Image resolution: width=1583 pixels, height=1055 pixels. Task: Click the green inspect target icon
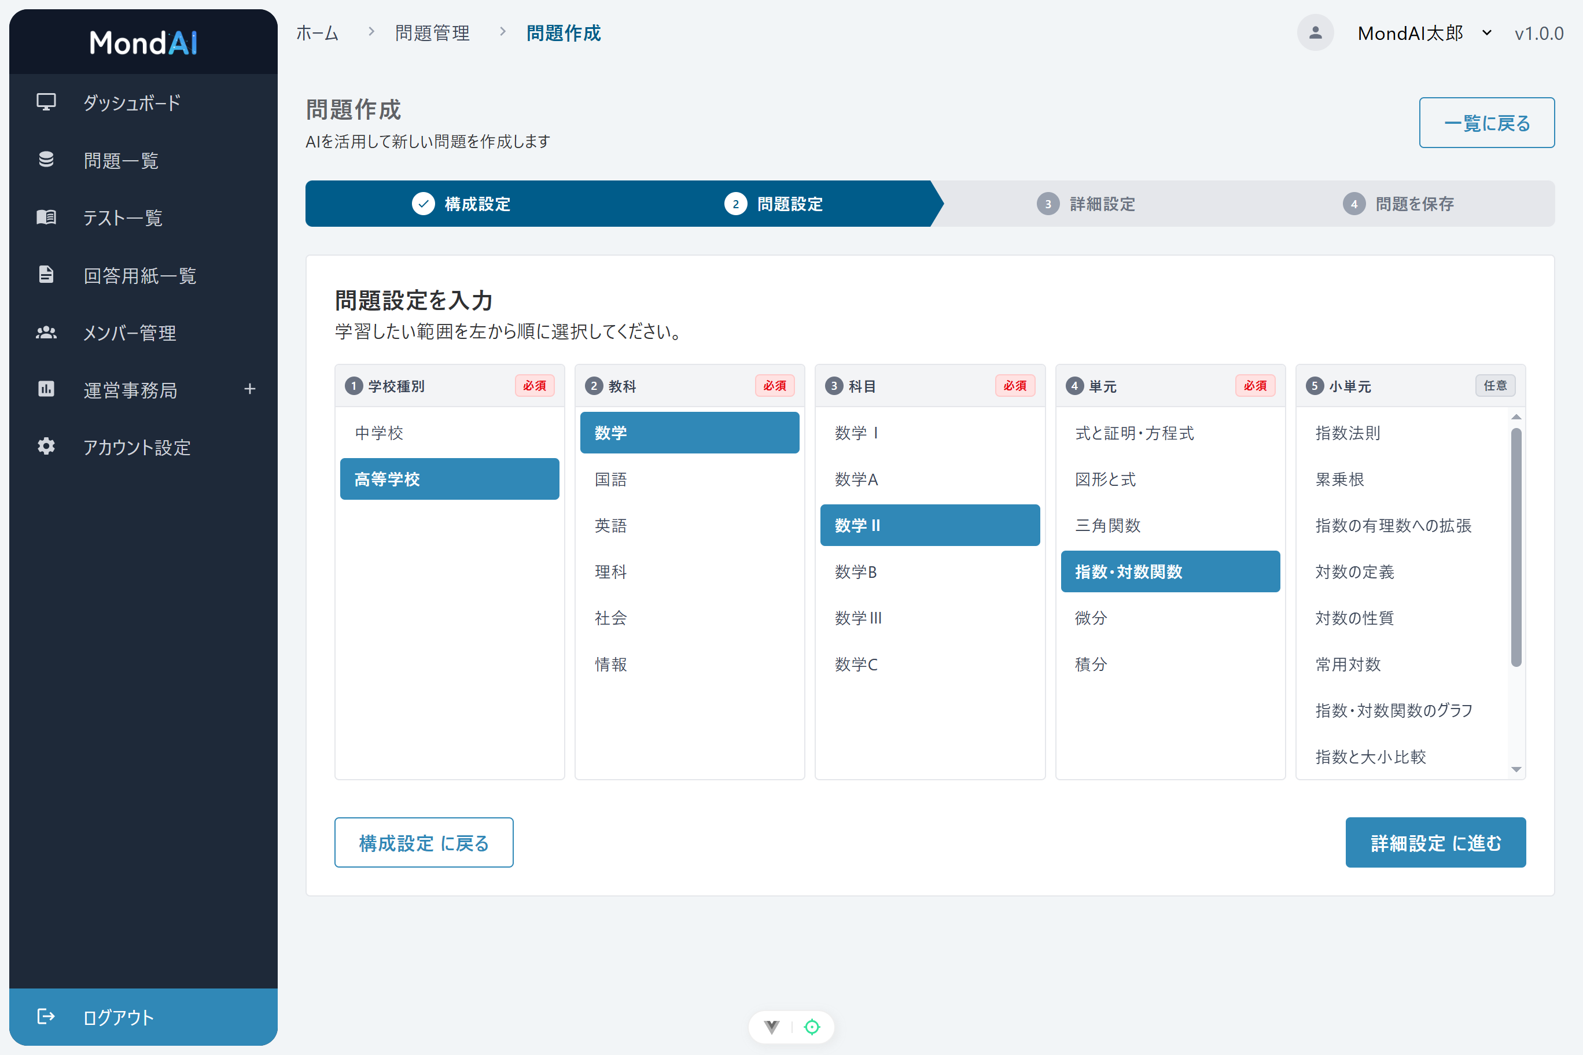pyautogui.click(x=812, y=1027)
